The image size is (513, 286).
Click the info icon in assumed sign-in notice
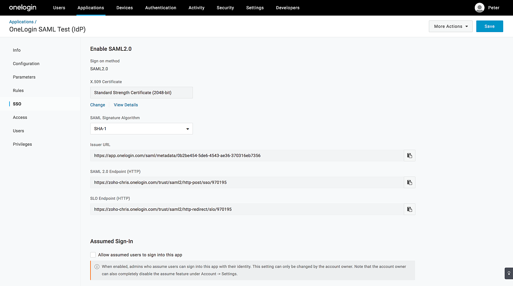[x=97, y=267]
